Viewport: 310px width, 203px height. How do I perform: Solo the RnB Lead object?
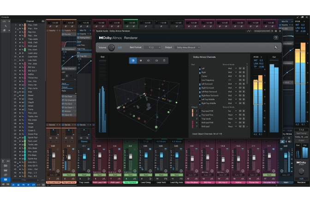coord(244,126)
